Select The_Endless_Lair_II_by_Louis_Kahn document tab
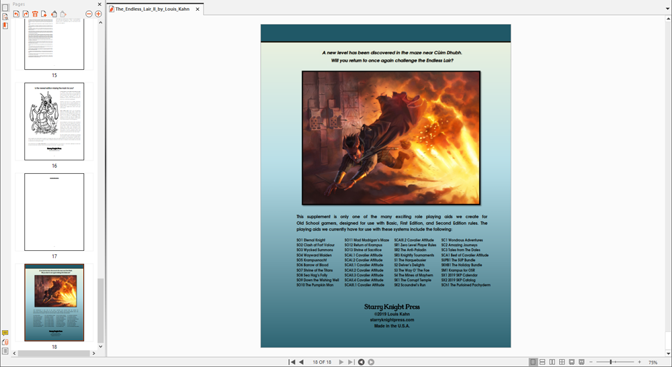Viewport: 672px width, 367px height. click(x=152, y=9)
